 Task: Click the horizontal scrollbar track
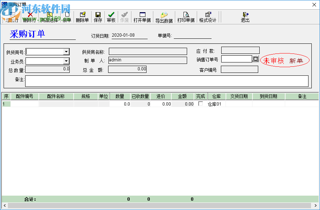pyautogui.click(x=160, y=205)
